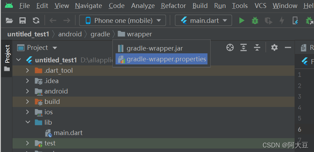The height and width of the screenshot is (152, 314).
Task: Select the android folder in project tree
Action: (x=153, y=91)
